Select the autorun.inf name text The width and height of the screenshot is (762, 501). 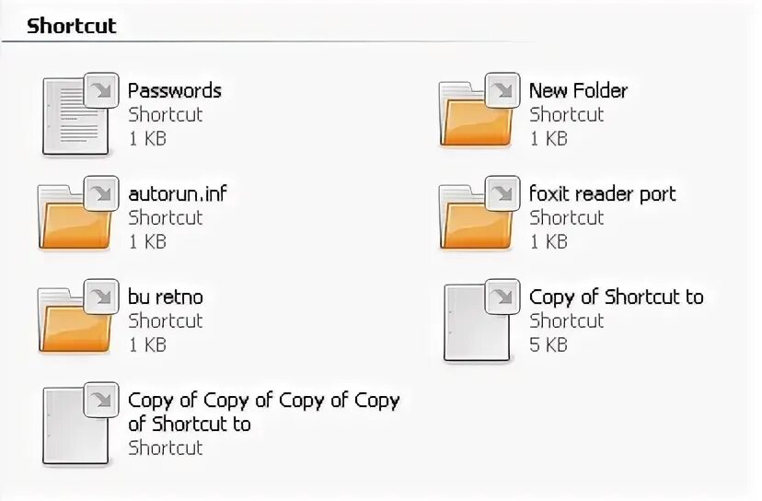(178, 194)
